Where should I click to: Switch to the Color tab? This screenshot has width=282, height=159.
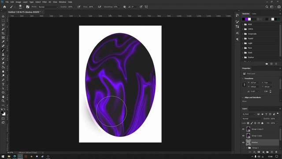coord(254,14)
